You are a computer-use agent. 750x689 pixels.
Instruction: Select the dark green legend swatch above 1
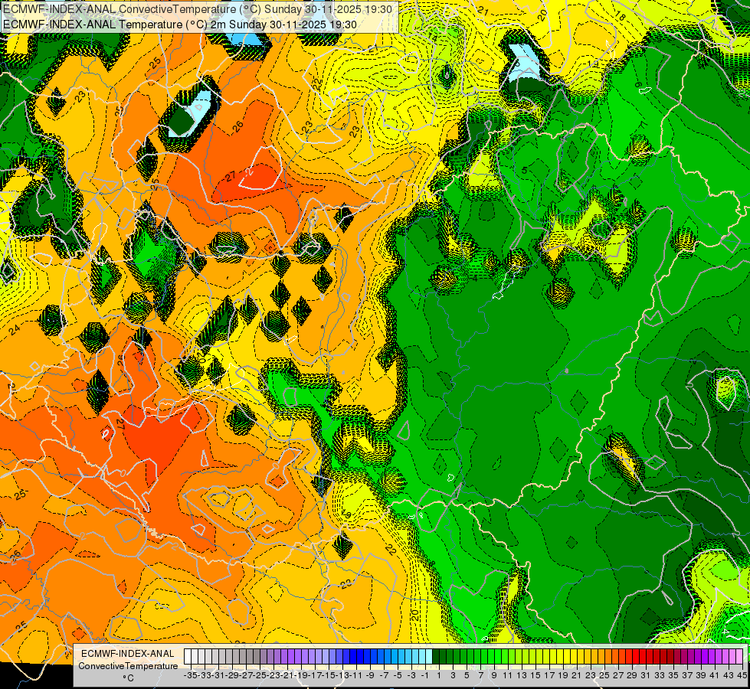436,657
